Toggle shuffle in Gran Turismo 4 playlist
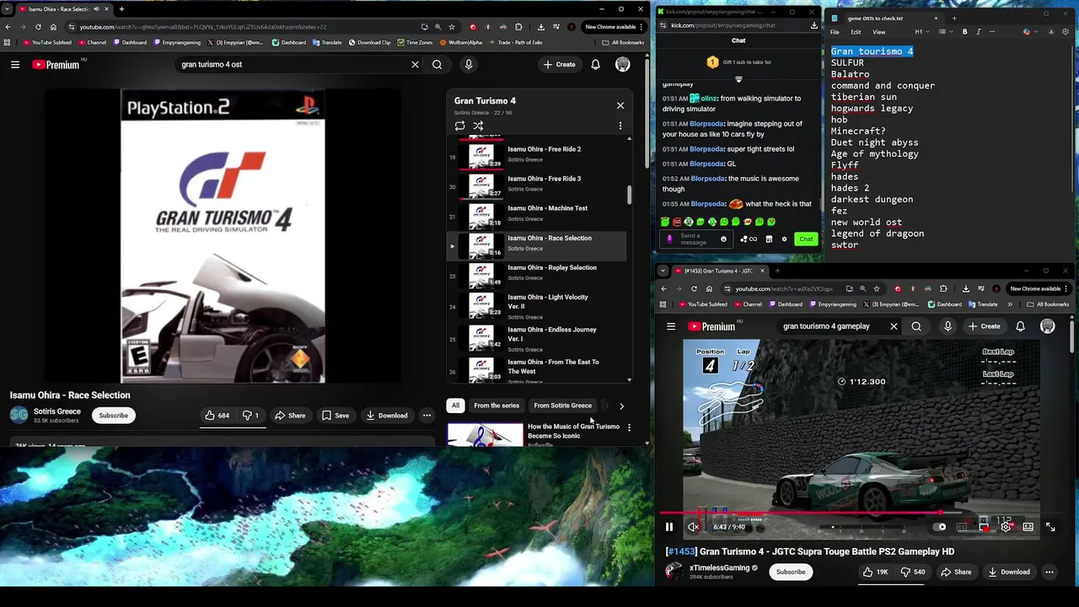The width and height of the screenshot is (1079, 607). (x=478, y=126)
